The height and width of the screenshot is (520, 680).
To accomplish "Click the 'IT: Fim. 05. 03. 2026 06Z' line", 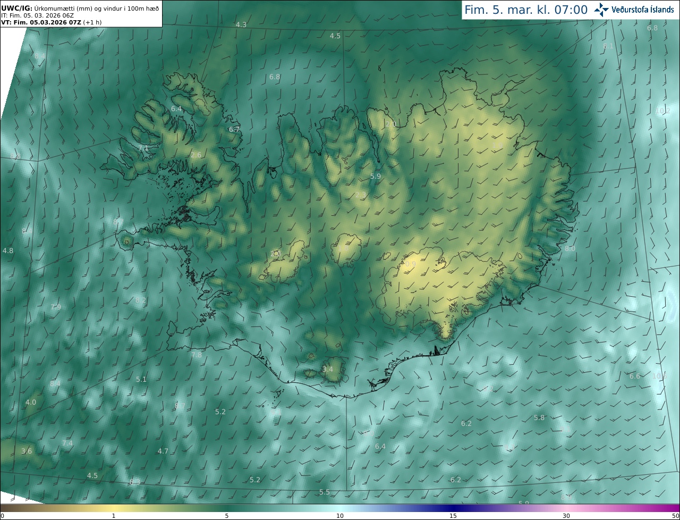I will [37, 15].
